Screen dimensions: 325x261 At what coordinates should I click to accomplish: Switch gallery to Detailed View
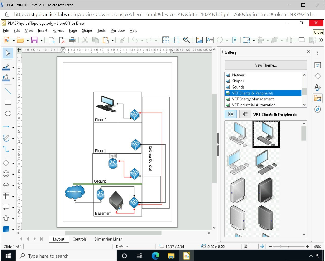click(x=245, y=114)
